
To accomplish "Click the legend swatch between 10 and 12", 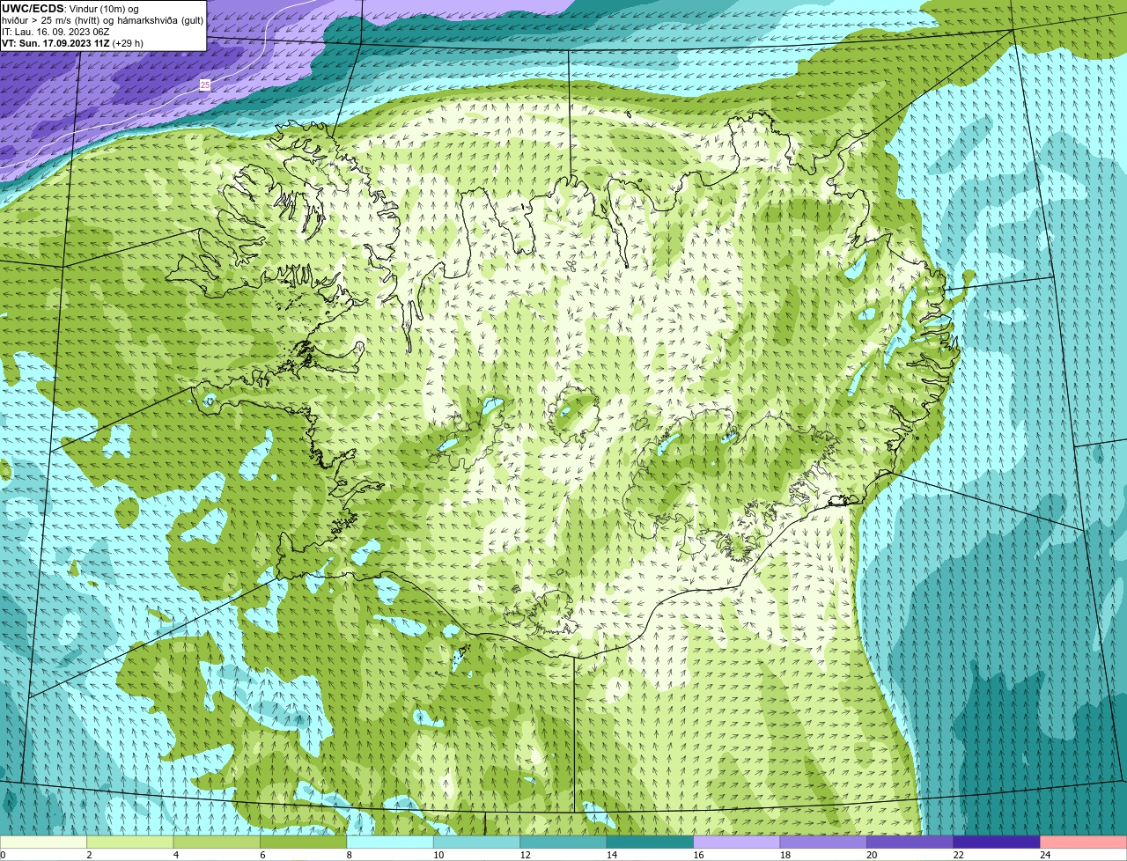I will coord(477,842).
